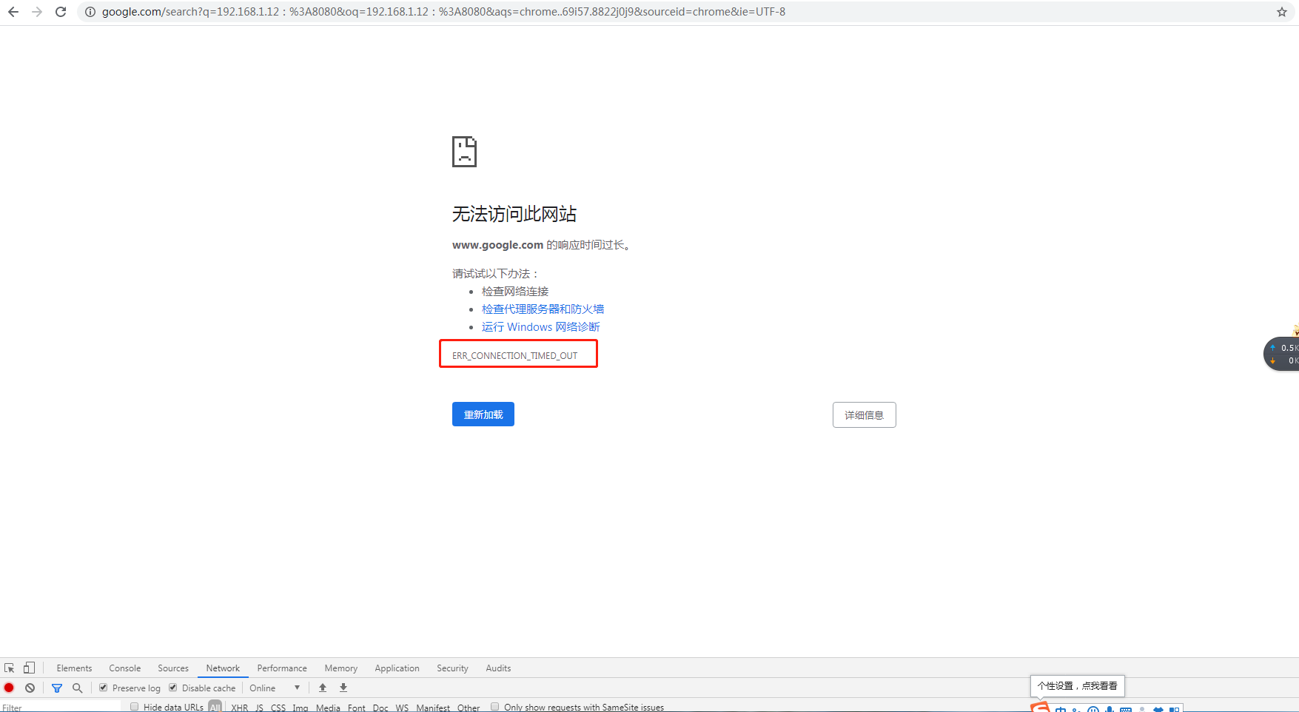Clear the network log
The height and width of the screenshot is (712, 1299).
[30, 688]
